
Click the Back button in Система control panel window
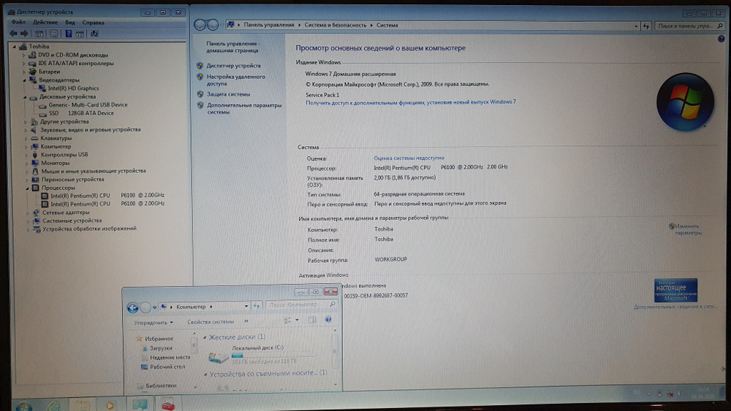200,25
